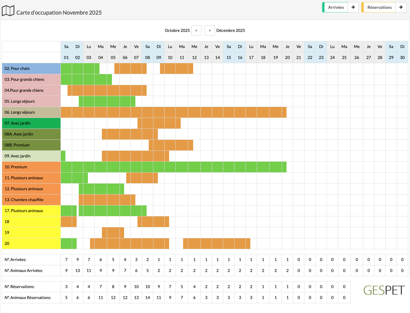The image size is (410, 313).
Task: Select the '13. Chambre chauffée' room row
Action: coord(30,200)
